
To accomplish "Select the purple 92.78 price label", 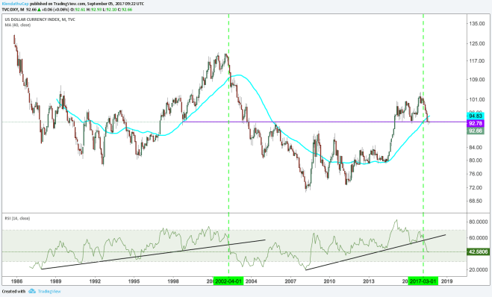I will (x=476, y=123).
